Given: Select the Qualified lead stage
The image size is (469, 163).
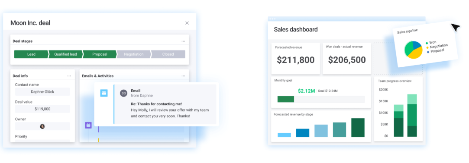Looking at the screenshot, I should [x=65, y=54].
